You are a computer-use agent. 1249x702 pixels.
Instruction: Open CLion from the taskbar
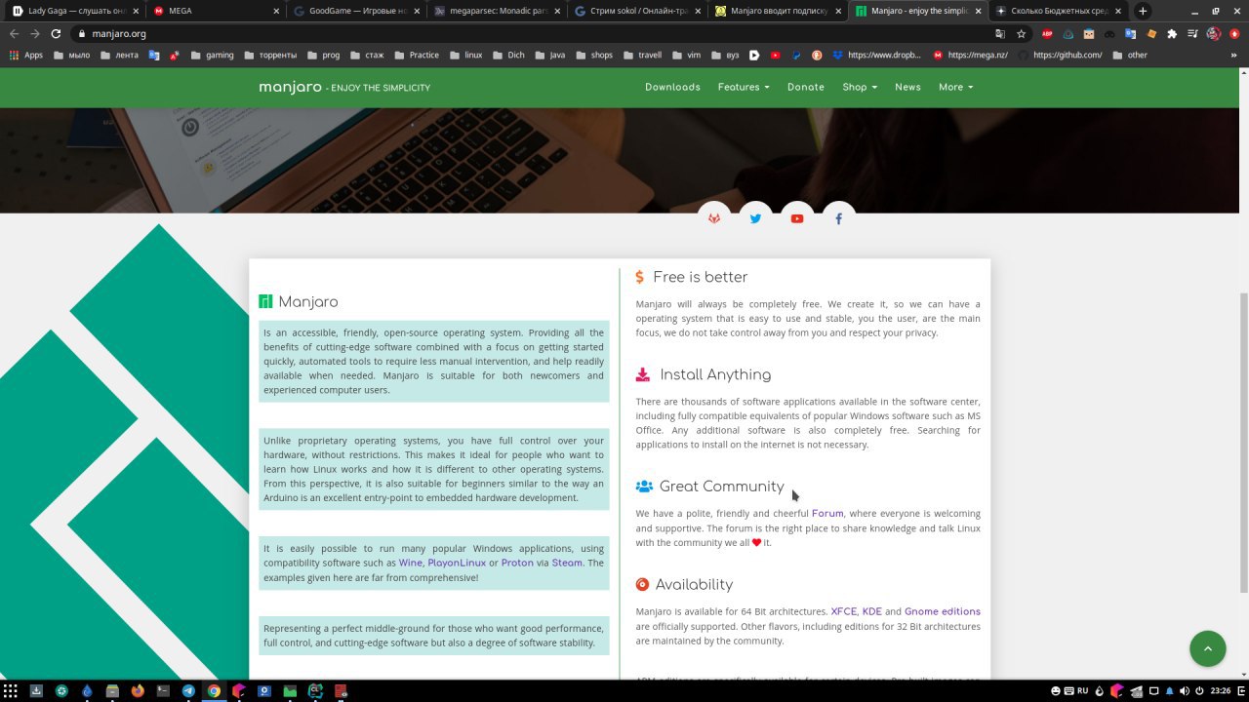(x=315, y=691)
